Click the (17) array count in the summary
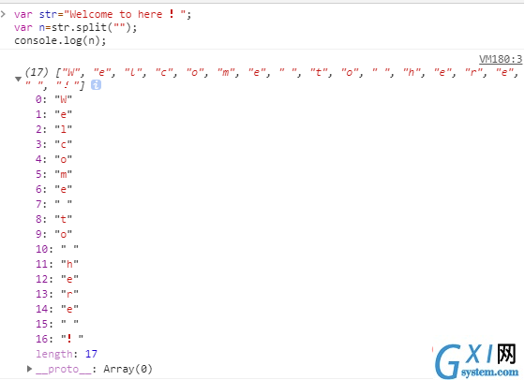525x380 pixels. pyautogui.click(x=37, y=72)
